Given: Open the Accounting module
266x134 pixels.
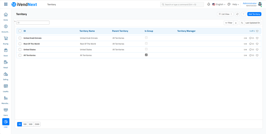Looking at the screenshot, I should pyautogui.click(x=6, y=29).
